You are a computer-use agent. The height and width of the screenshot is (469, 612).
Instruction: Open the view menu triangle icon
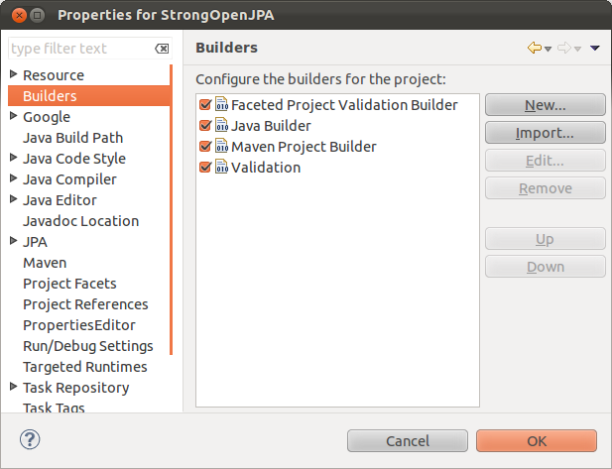pyautogui.click(x=594, y=48)
